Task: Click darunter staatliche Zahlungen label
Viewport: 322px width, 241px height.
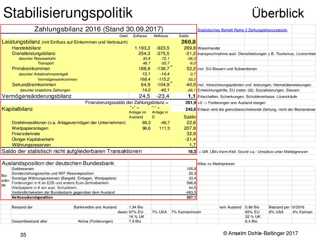Action: click(45, 90)
